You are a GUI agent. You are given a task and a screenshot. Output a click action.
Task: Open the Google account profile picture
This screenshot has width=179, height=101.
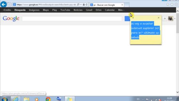tap(171, 19)
